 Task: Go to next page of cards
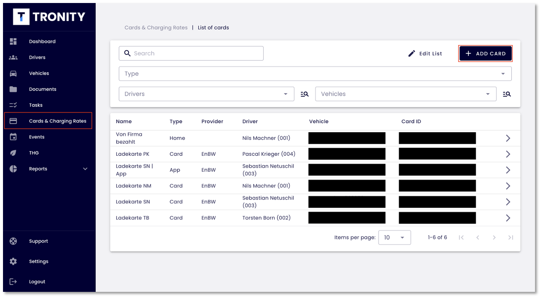point(494,237)
